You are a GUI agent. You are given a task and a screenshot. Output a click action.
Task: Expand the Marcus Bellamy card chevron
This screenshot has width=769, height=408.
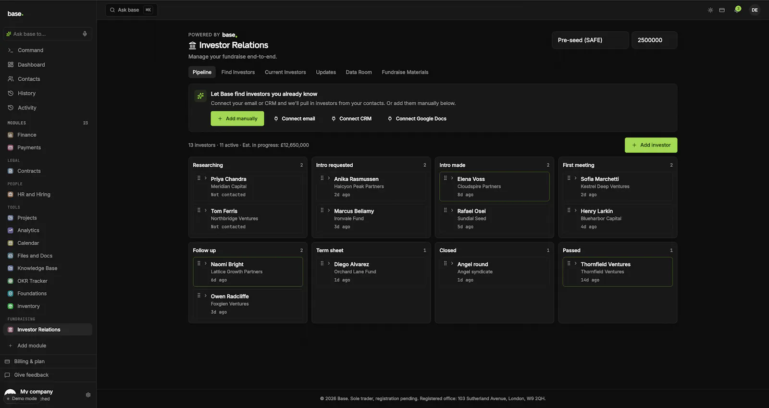(x=329, y=210)
